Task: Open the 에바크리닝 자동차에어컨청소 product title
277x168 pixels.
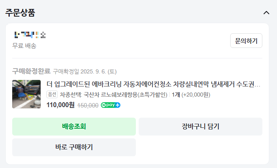Action: (x=153, y=84)
